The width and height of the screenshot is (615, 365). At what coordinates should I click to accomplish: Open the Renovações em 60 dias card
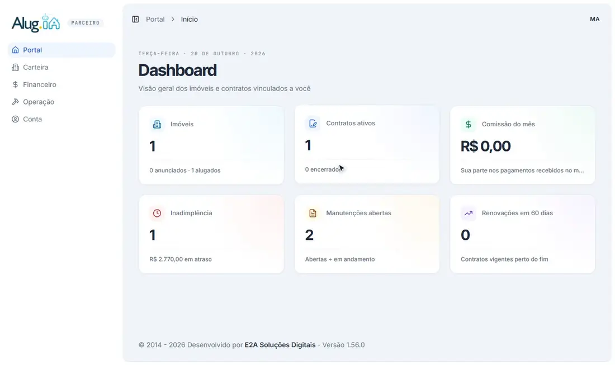click(522, 234)
